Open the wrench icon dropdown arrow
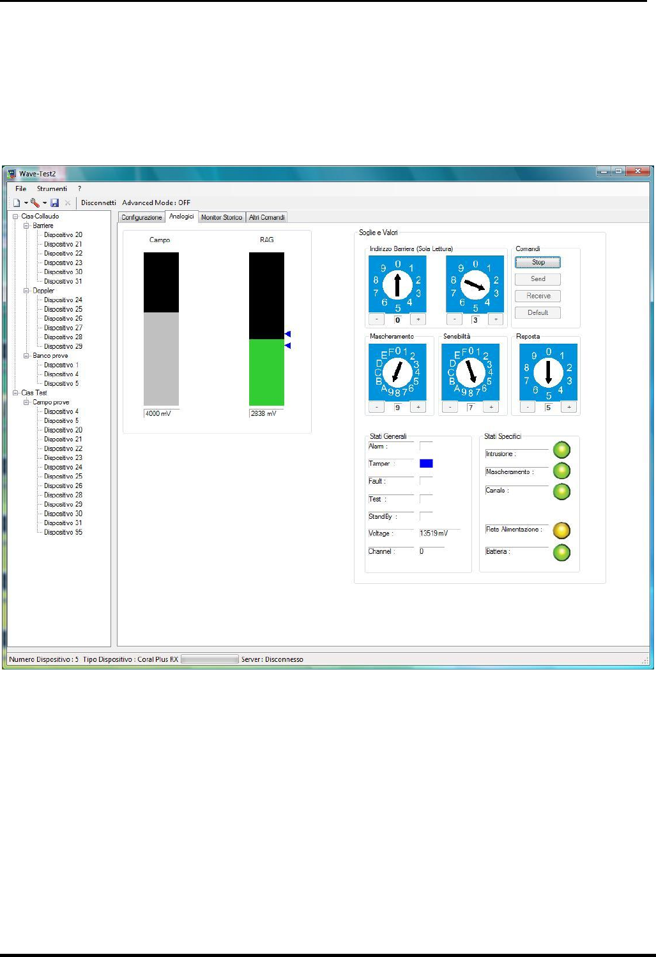The width and height of the screenshot is (656, 957). pos(45,203)
